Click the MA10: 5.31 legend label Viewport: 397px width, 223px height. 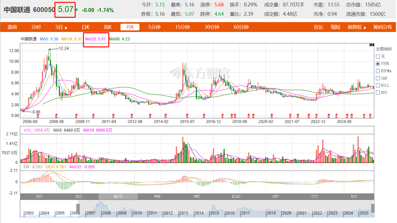point(71,39)
